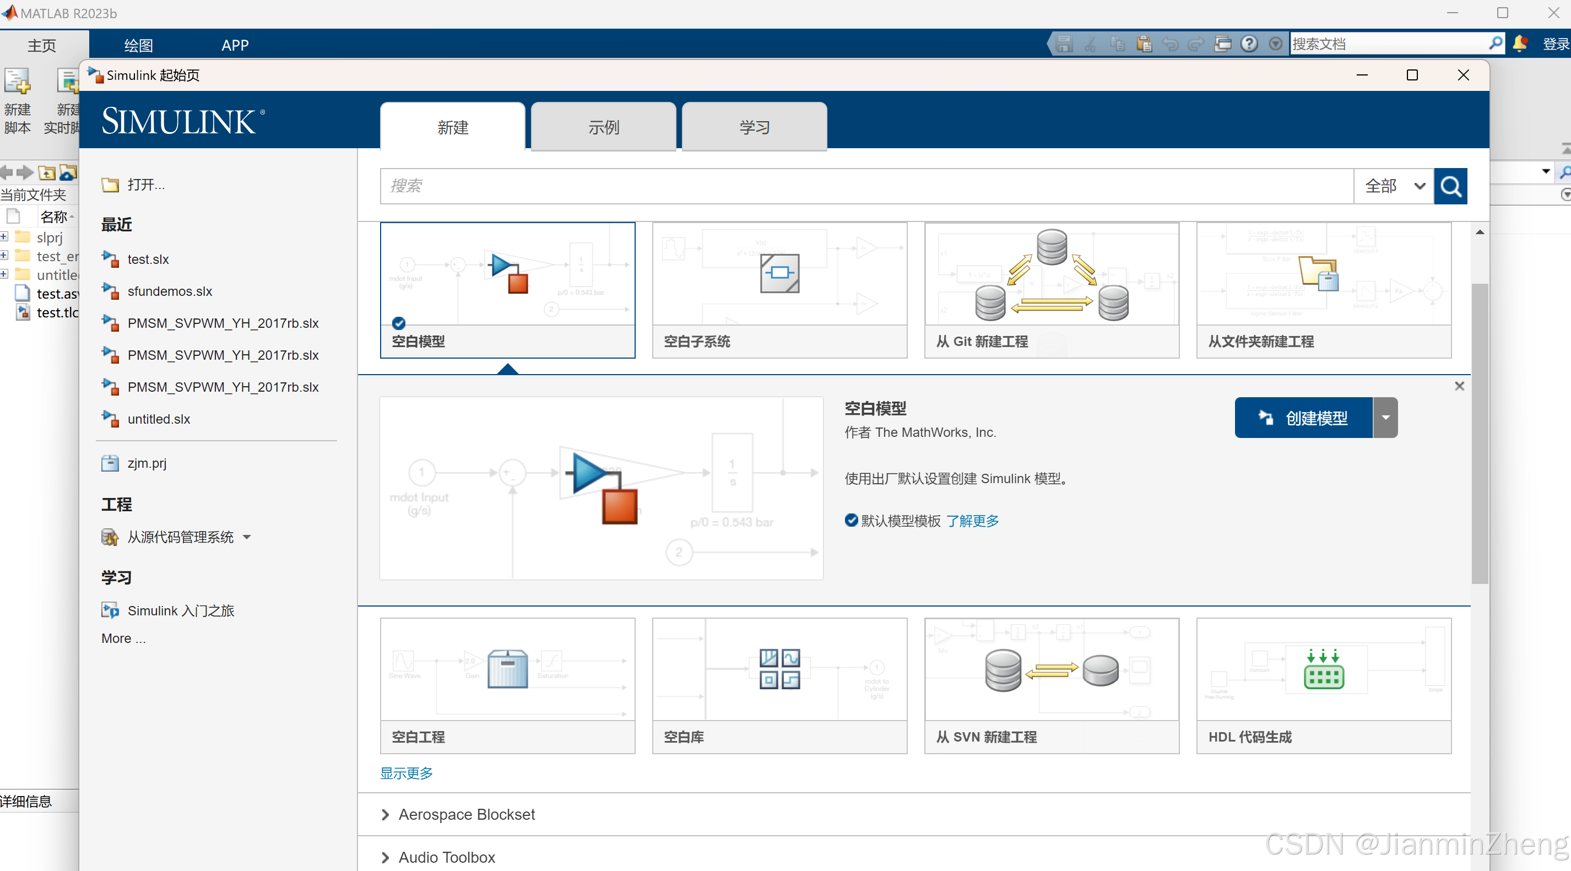The height and width of the screenshot is (871, 1571).
Task: Open the 创建模型 dropdown arrow
Action: 1385,418
